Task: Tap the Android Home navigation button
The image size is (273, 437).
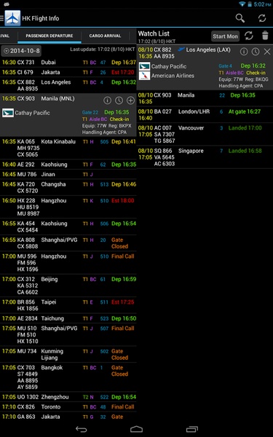Action: pyautogui.click(x=137, y=429)
